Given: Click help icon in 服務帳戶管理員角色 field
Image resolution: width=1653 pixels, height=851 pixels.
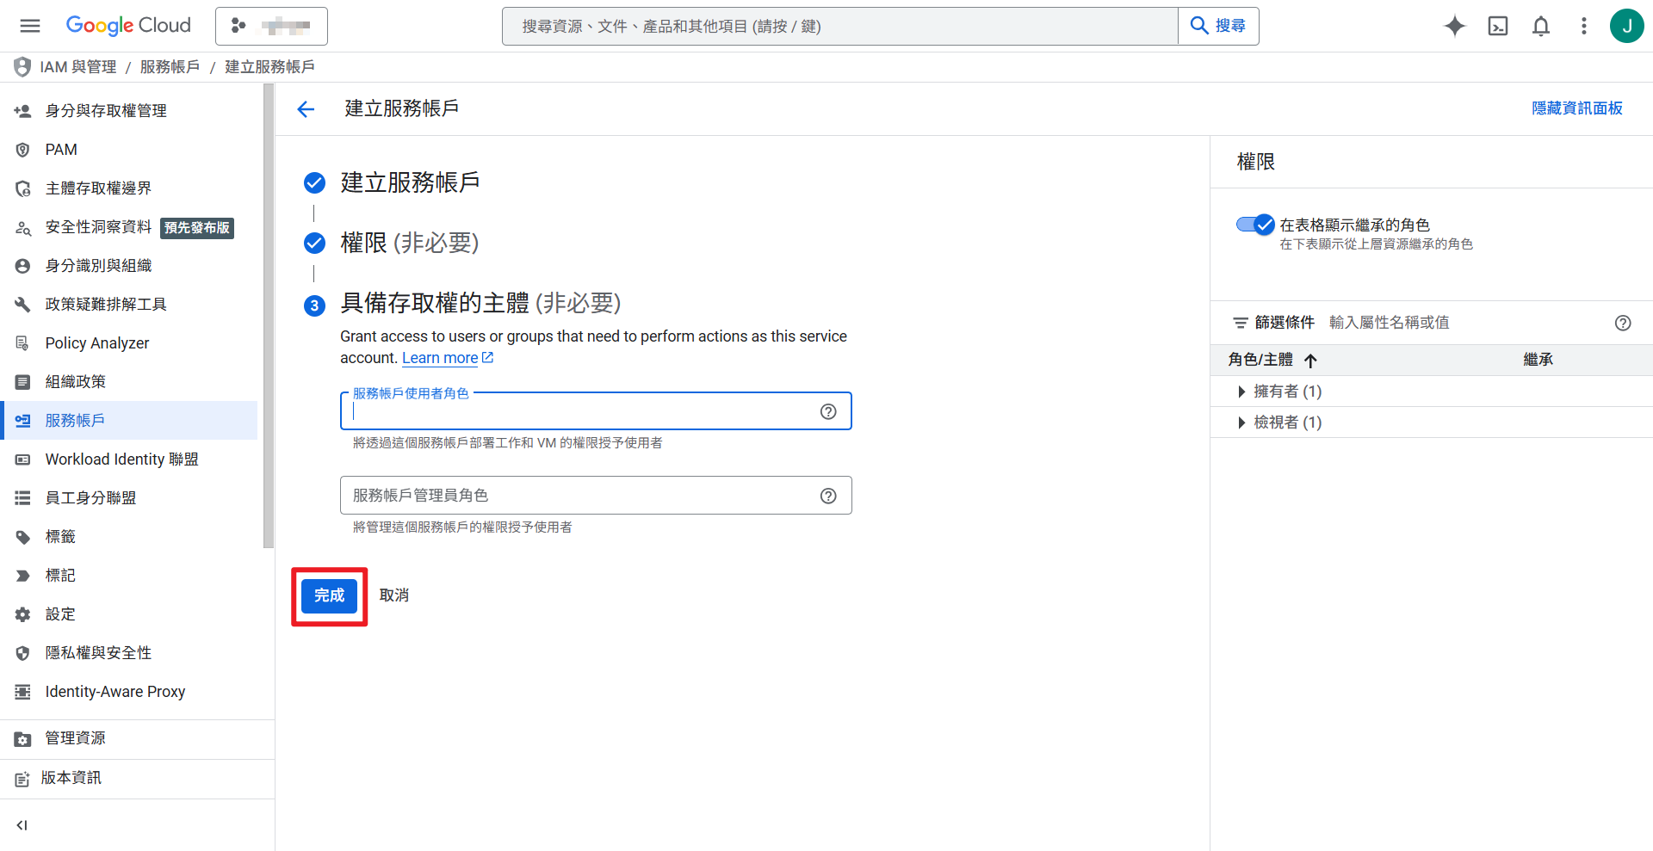Looking at the screenshot, I should (x=828, y=496).
